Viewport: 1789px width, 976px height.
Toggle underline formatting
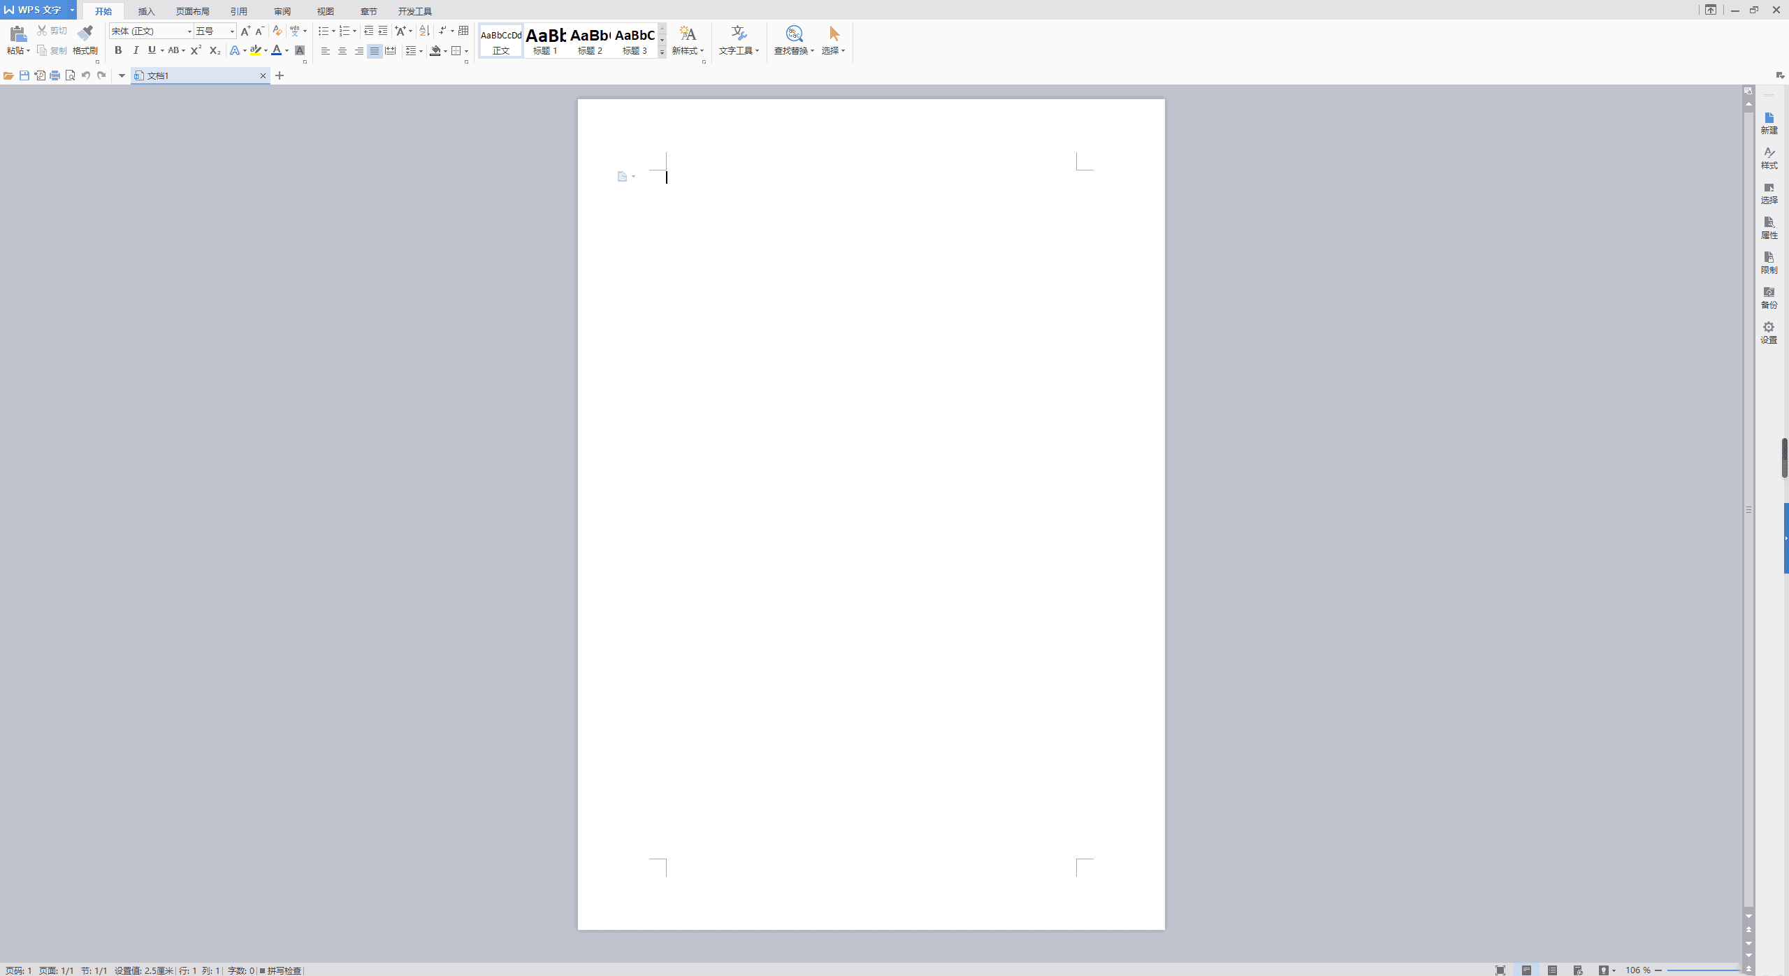[152, 50]
